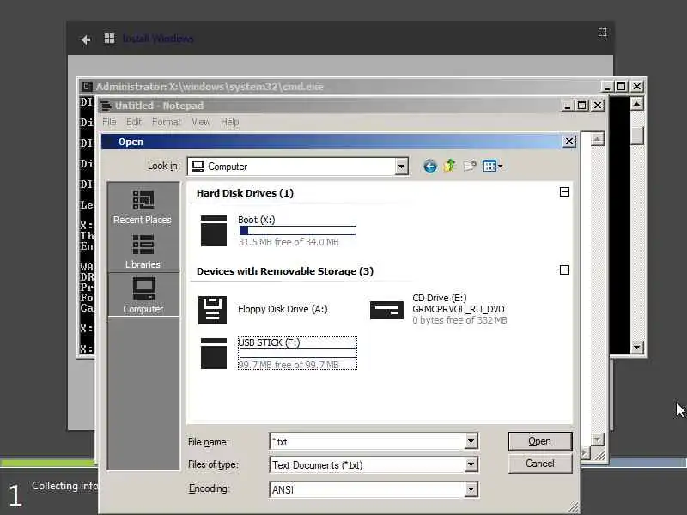Click the Notepad title bar icon
This screenshot has width=687, height=515.
pyautogui.click(x=106, y=106)
